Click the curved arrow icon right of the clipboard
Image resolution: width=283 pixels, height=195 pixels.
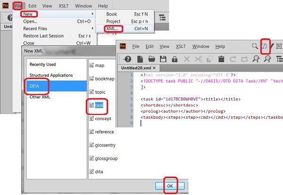[x=233, y=59]
